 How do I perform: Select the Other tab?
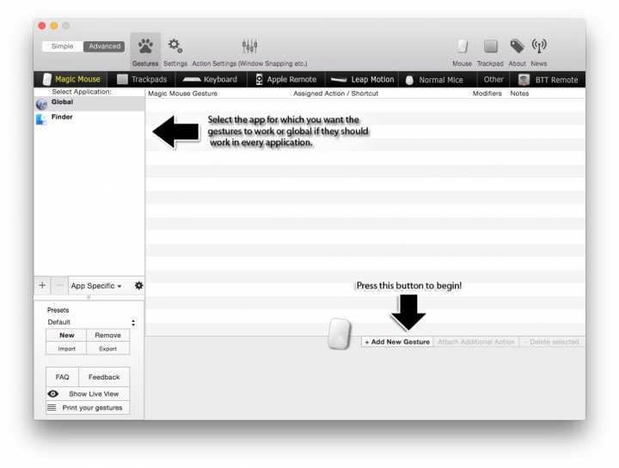coord(493,79)
